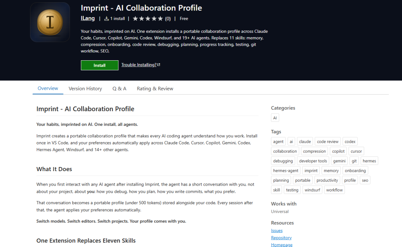Image resolution: width=402 pixels, height=247 pixels.
Task: Click the One Extension Replaces Eleven Skills heading
Action: [x=86, y=241]
